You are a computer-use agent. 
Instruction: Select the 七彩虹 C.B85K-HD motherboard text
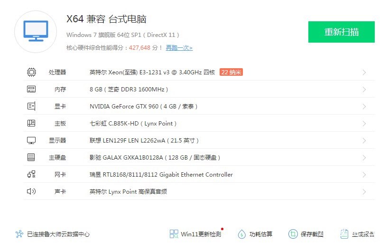coord(133,124)
